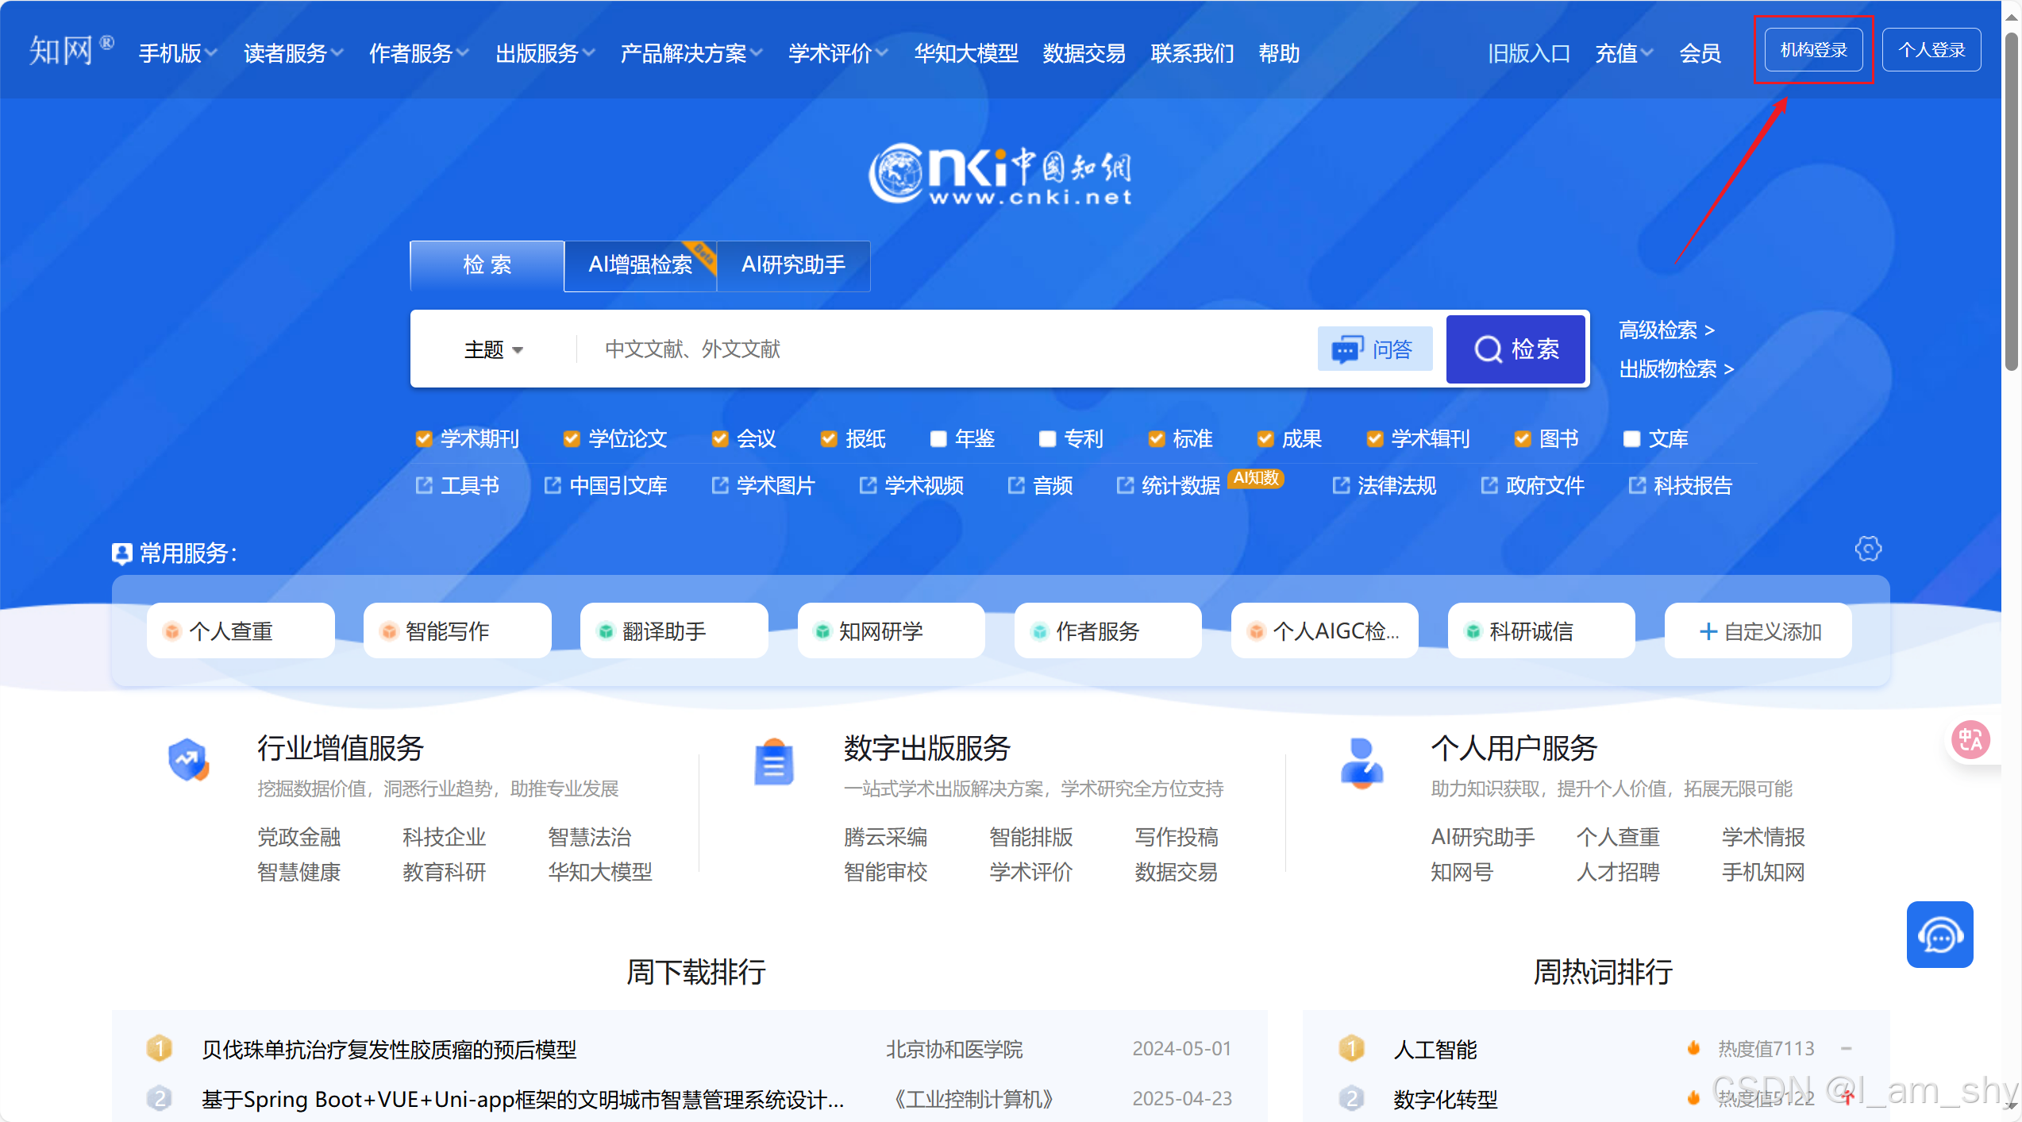Open the 工具书 external link icon

coord(424,485)
